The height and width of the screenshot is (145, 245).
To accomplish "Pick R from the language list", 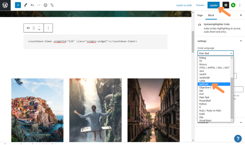I will [214, 107].
